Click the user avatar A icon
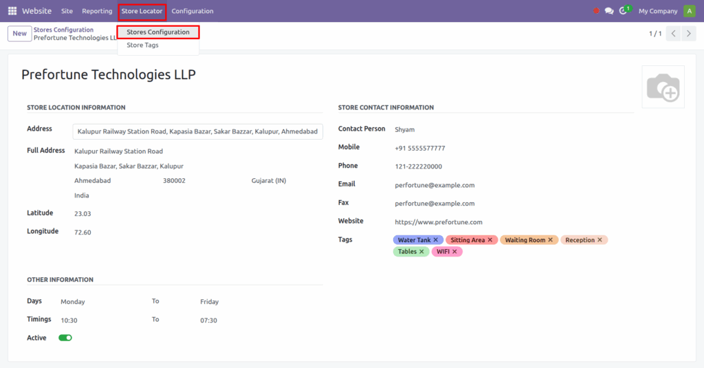Screen dimensions: 704x368 689,11
